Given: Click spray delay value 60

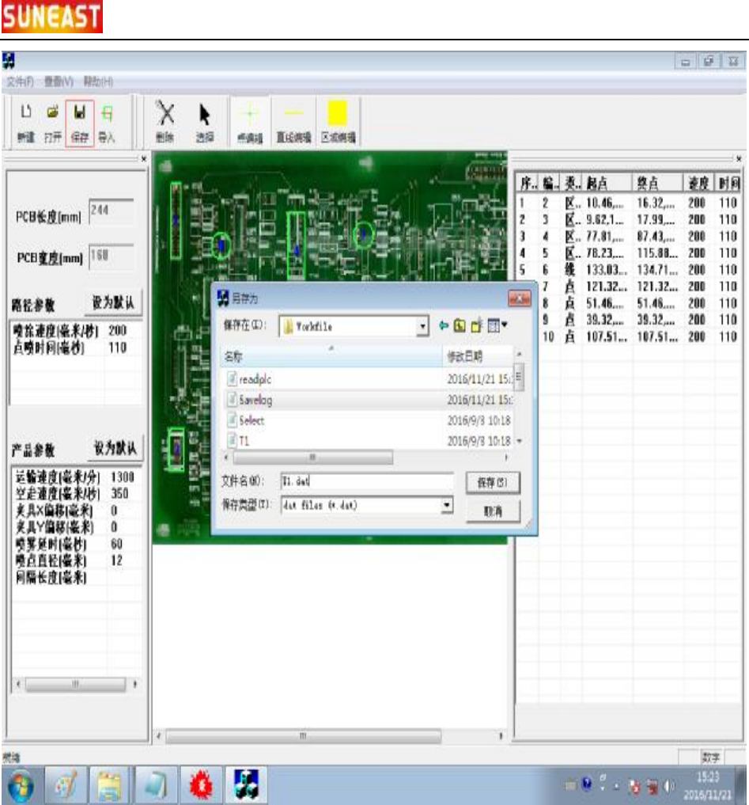Looking at the screenshot, I should click(116, 544).
